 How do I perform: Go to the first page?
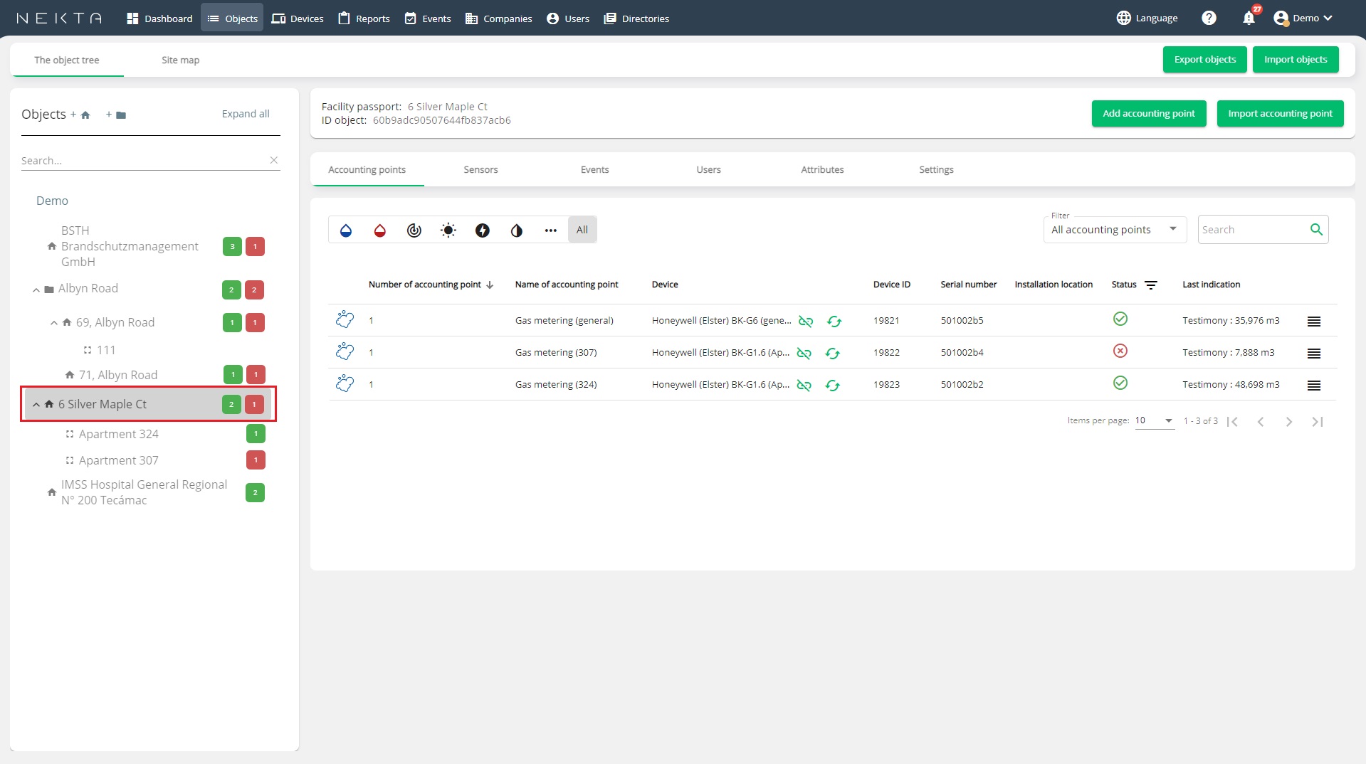coord(1233,422)
